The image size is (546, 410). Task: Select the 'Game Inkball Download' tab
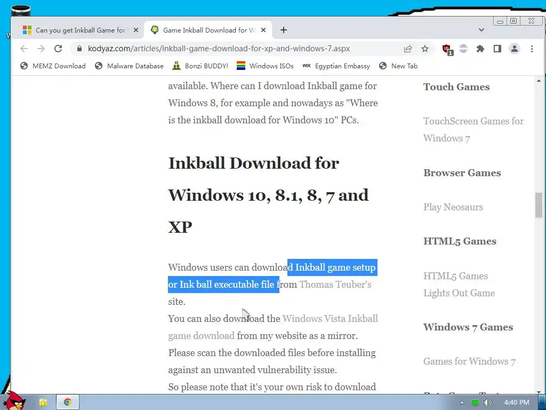[209, 30]
